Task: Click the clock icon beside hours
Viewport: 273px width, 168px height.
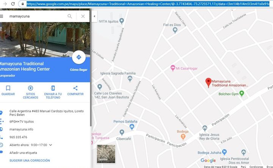Action: click(x=1, y=145)
